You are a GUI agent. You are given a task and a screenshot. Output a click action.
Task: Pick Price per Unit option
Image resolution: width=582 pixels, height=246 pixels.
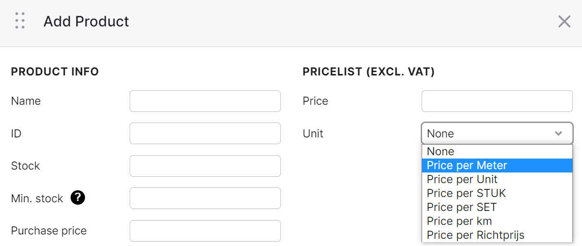tap(497, 179)
